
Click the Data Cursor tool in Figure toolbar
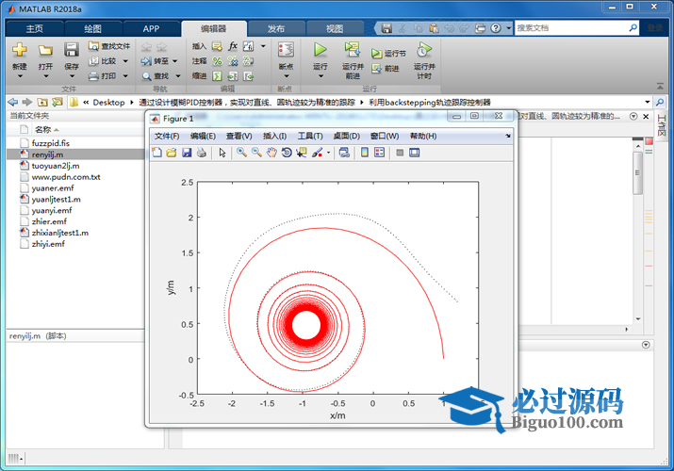coord(302,153)
